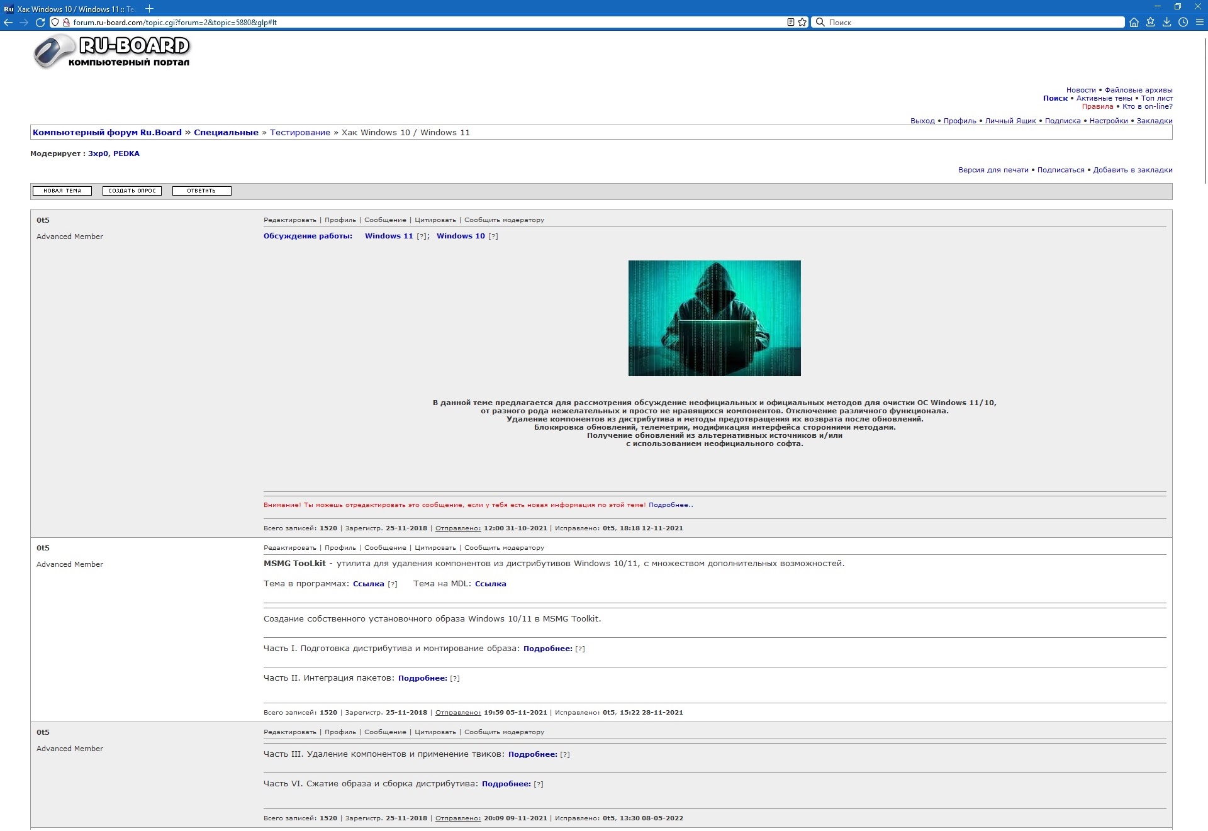Screen dimensions: 1208x831
Task: Open the Новости link
Action: tap(1081, 90)
